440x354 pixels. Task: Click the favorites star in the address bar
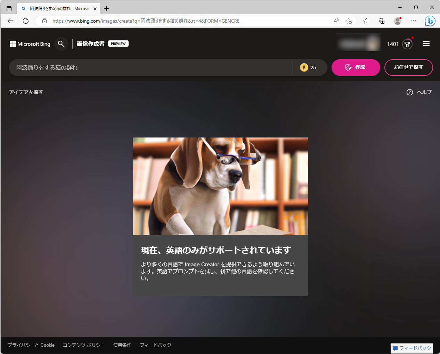349,21
